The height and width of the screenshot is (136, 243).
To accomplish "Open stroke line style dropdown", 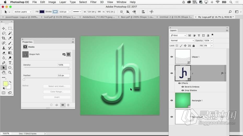I will (77, 12).
